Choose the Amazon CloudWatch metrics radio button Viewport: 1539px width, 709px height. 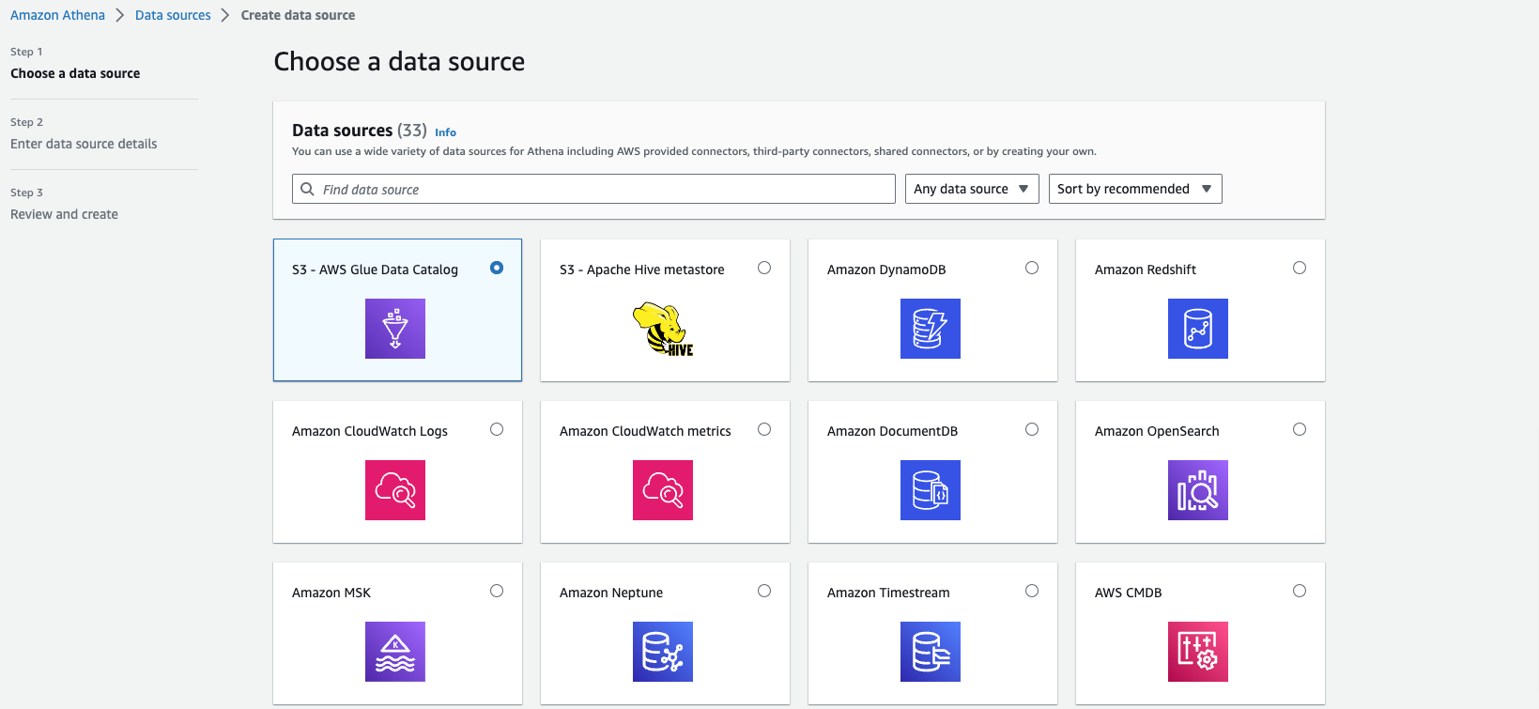tap(764, 429)
